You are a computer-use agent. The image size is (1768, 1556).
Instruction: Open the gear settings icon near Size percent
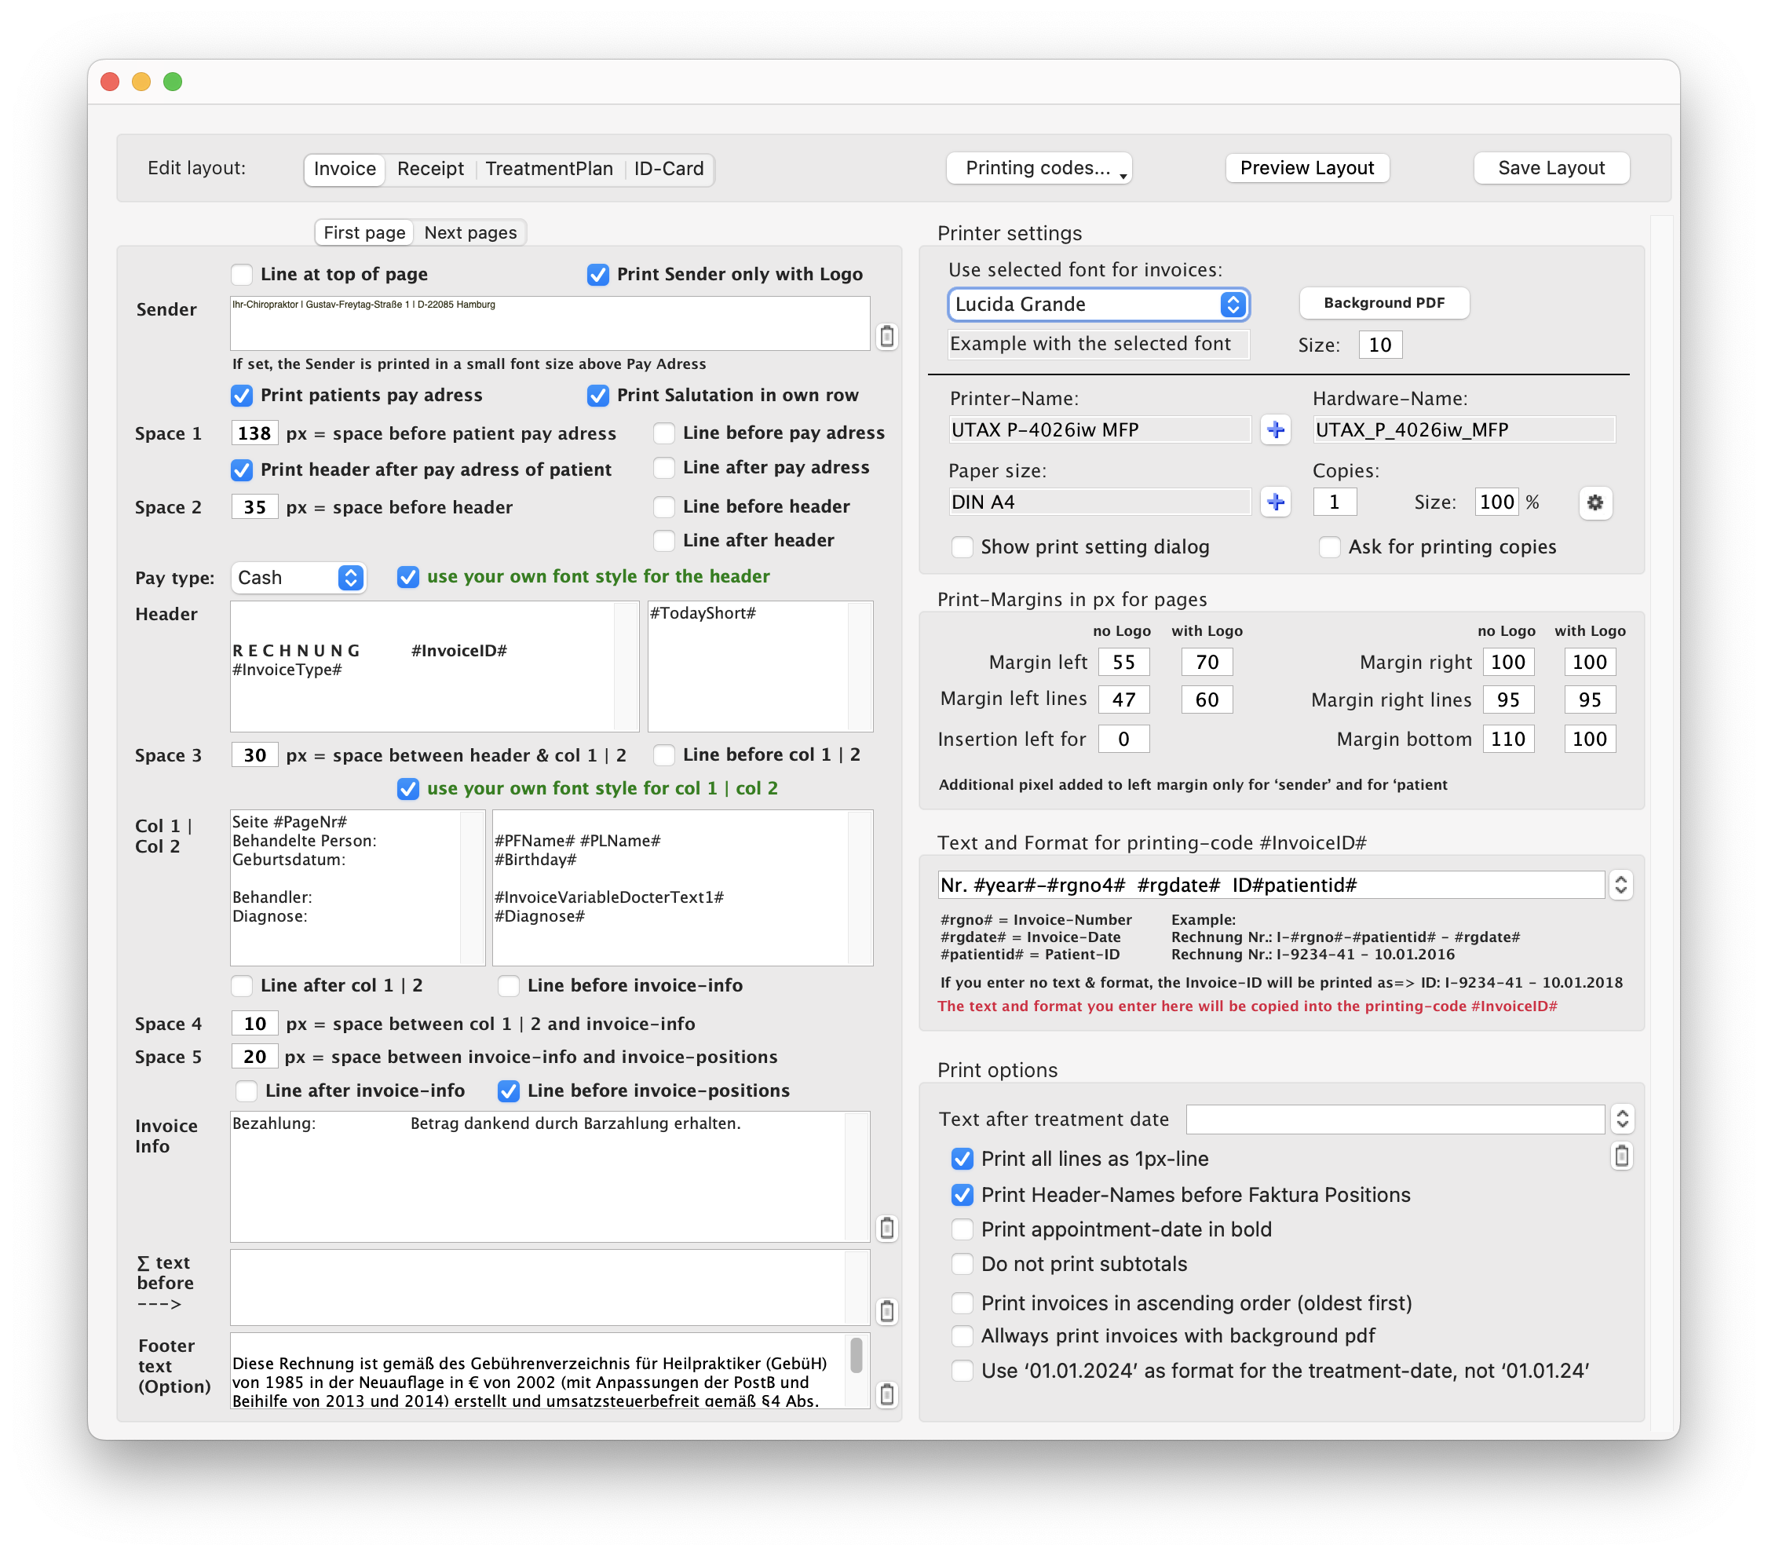click(x=1595, y=502)
